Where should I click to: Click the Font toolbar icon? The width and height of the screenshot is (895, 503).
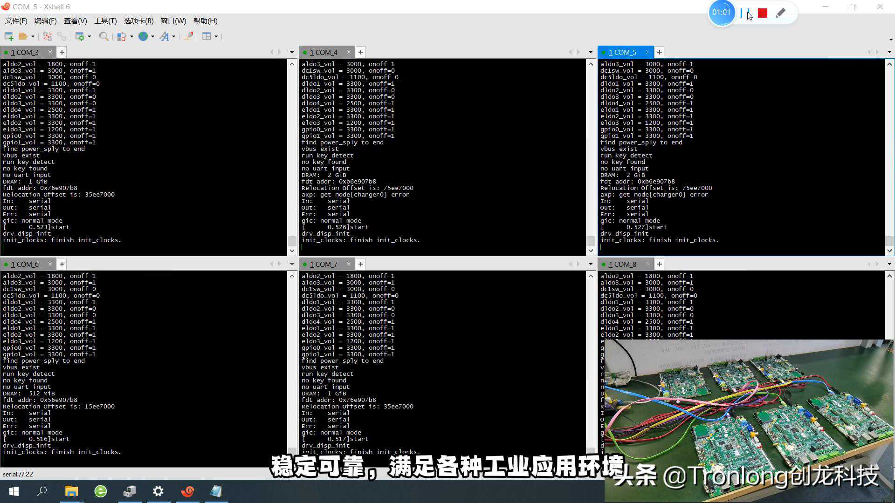point(164,36)
